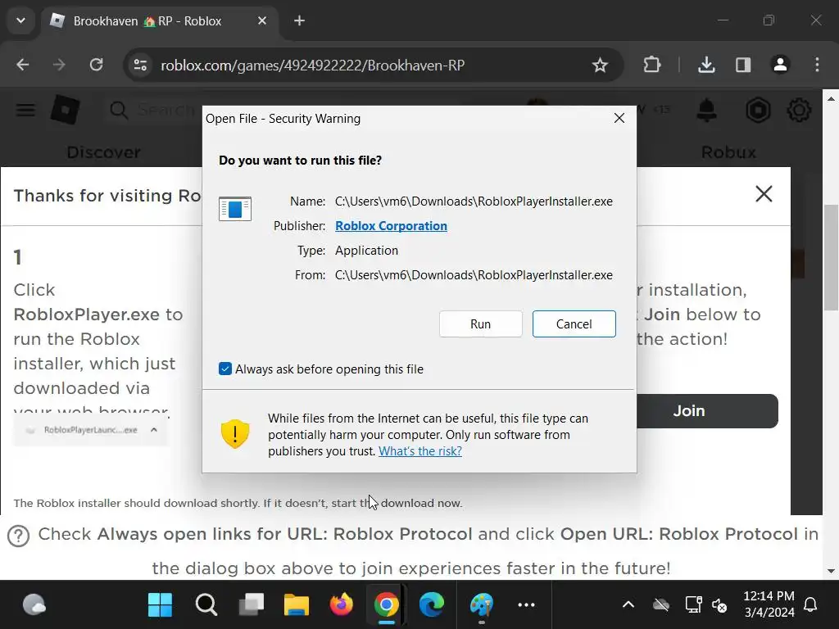Click the Roblox logo icon
Screen dimensions: 839x629
pyautogui.click(x=65, y=110)
